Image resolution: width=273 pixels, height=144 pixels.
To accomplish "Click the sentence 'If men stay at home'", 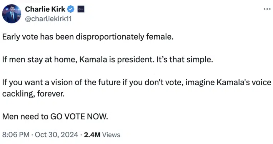I will [40, 60].
